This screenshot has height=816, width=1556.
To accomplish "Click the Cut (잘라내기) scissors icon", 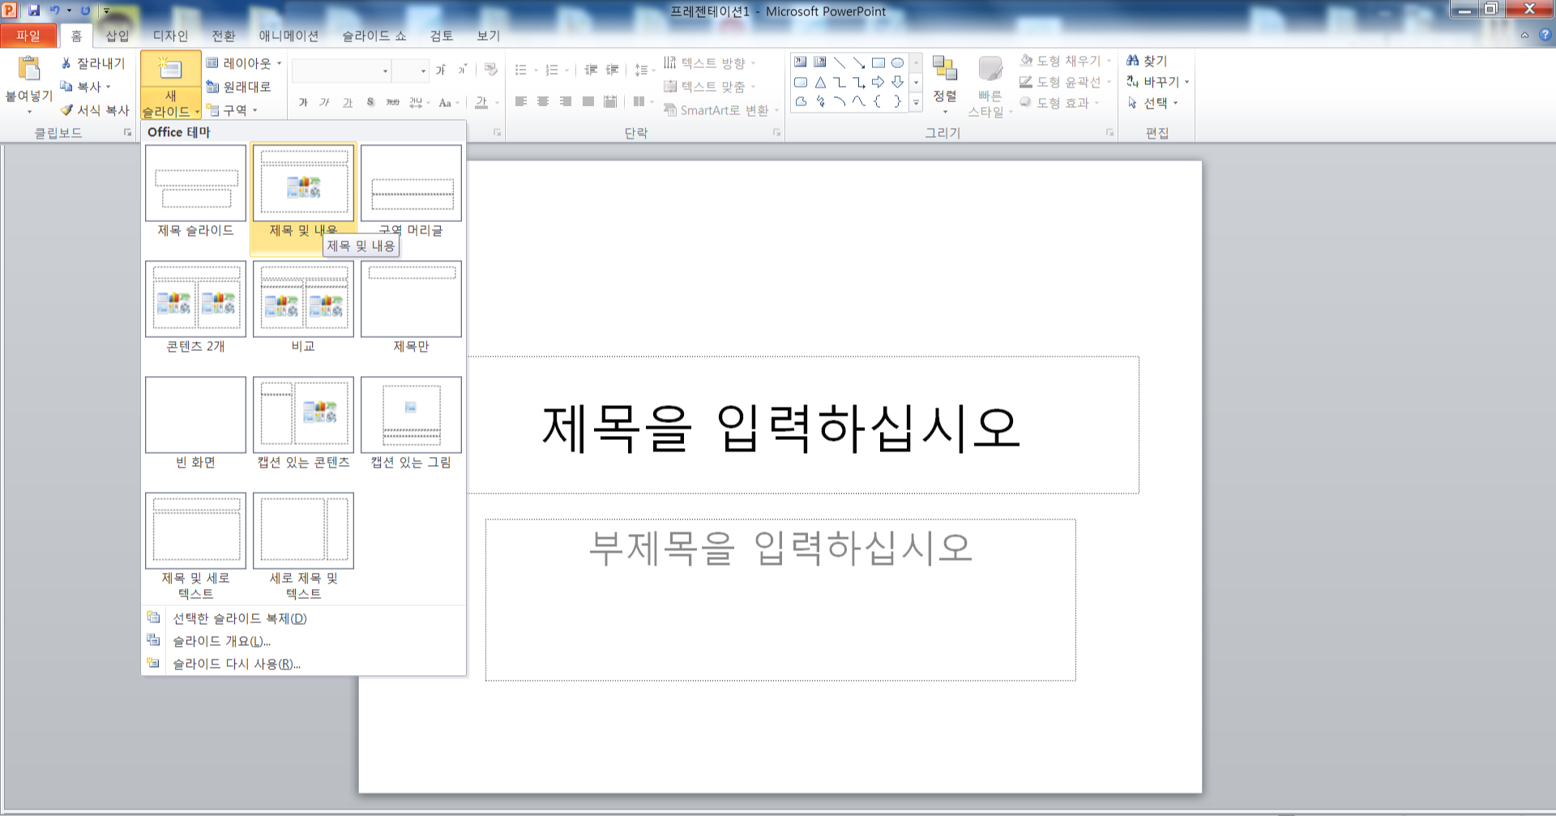I will tap(66, 63).
